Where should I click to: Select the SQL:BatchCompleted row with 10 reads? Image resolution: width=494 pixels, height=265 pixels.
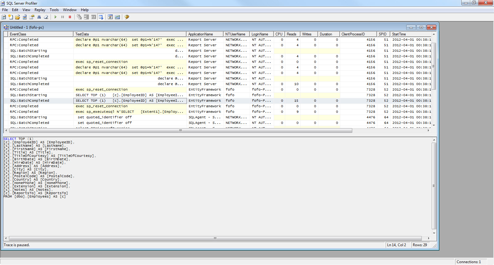coord(217,84)
